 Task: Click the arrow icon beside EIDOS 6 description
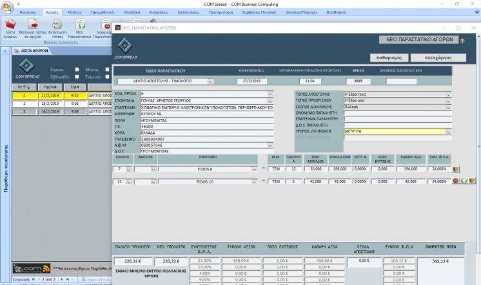pyautogui.click(x=263, y=169)
